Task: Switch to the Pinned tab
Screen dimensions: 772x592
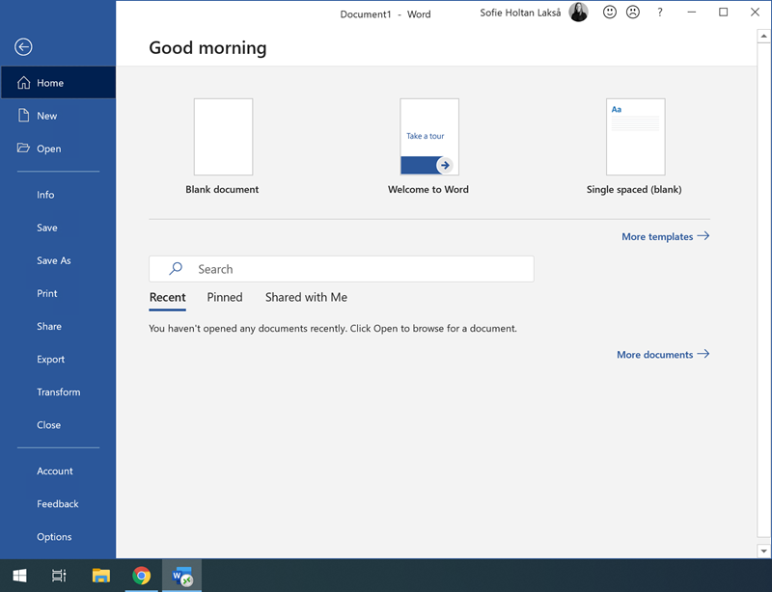Action: 225,297
